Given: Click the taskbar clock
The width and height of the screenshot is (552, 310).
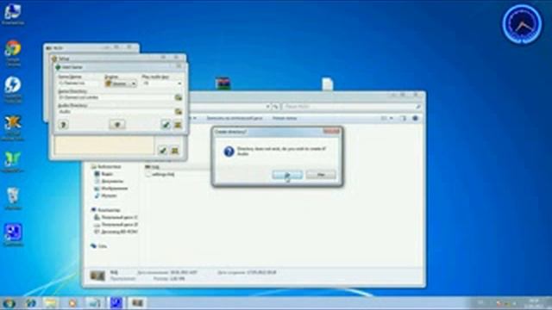Looking at the screenshot, I should (x=535, y=303).
